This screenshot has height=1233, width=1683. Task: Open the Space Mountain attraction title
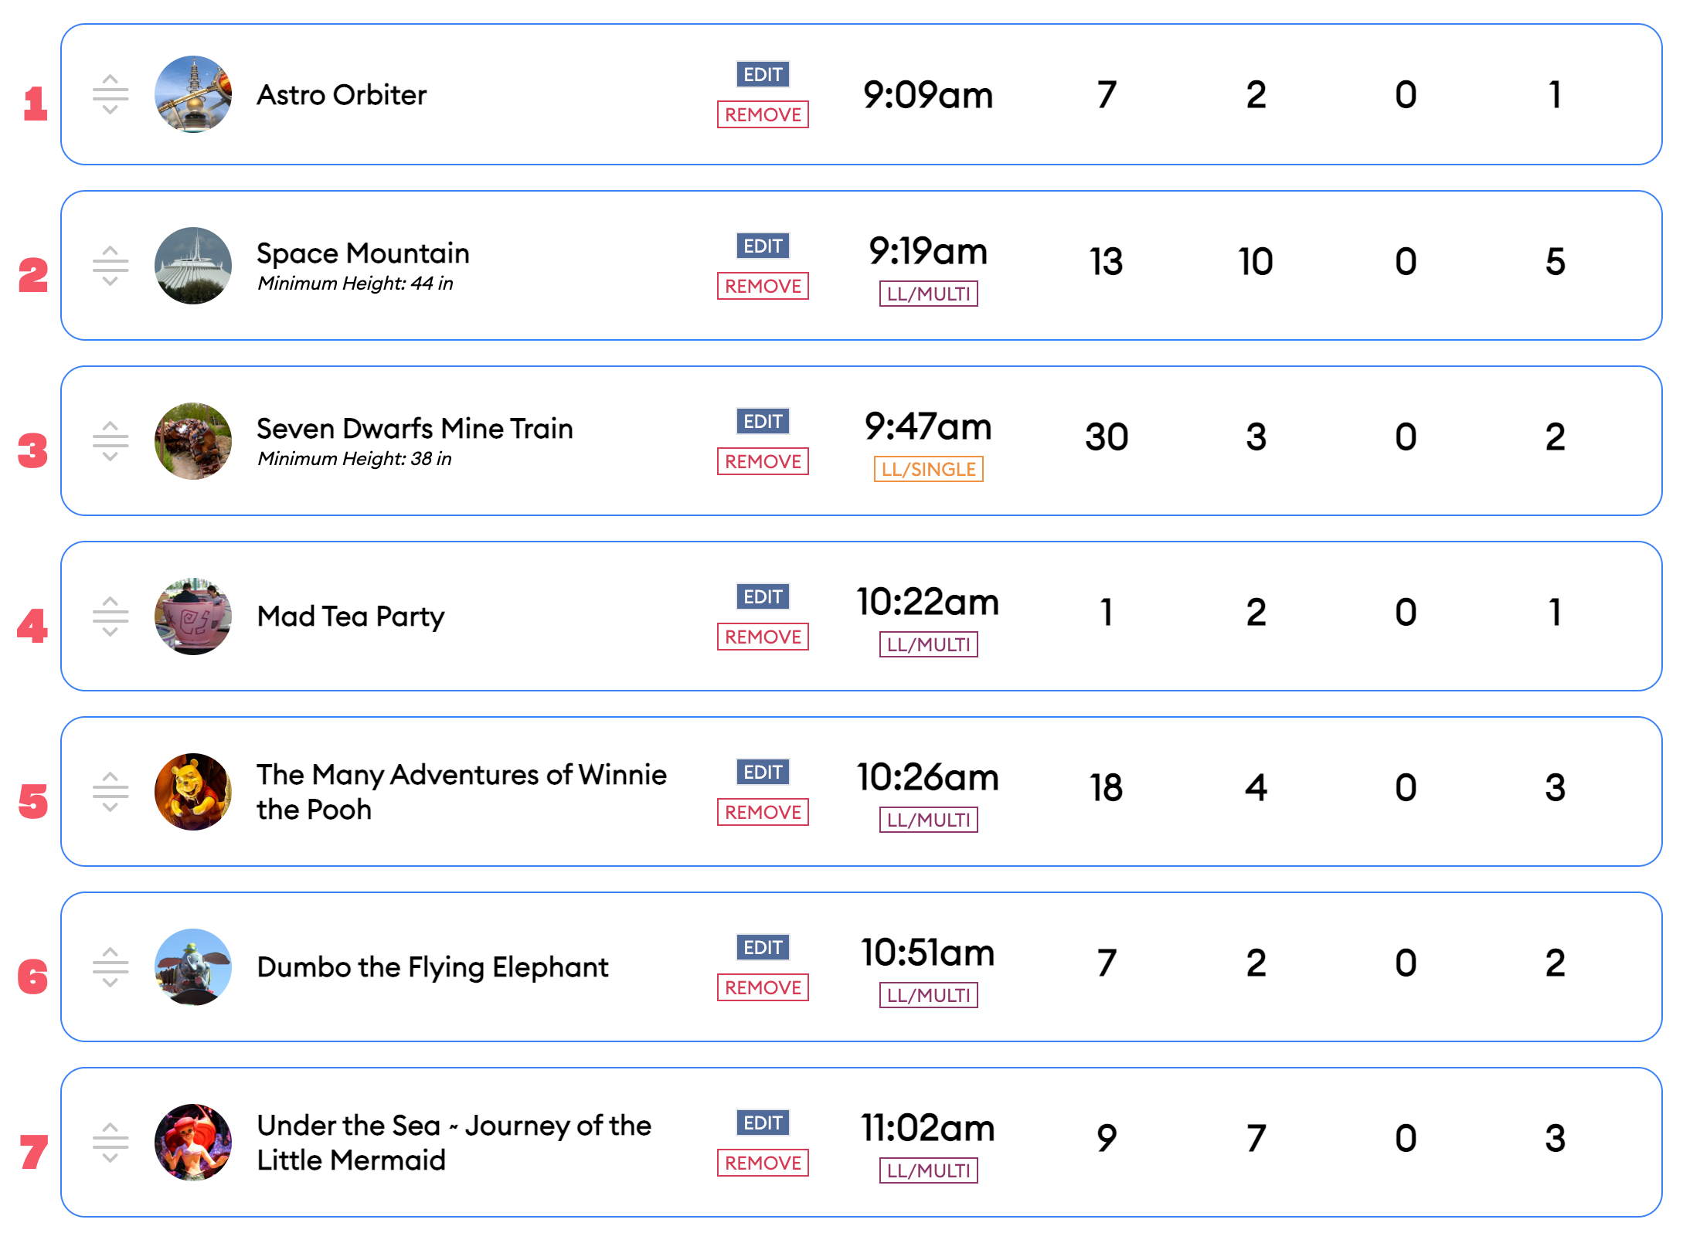pyautogui.click(x=363, y=253)
